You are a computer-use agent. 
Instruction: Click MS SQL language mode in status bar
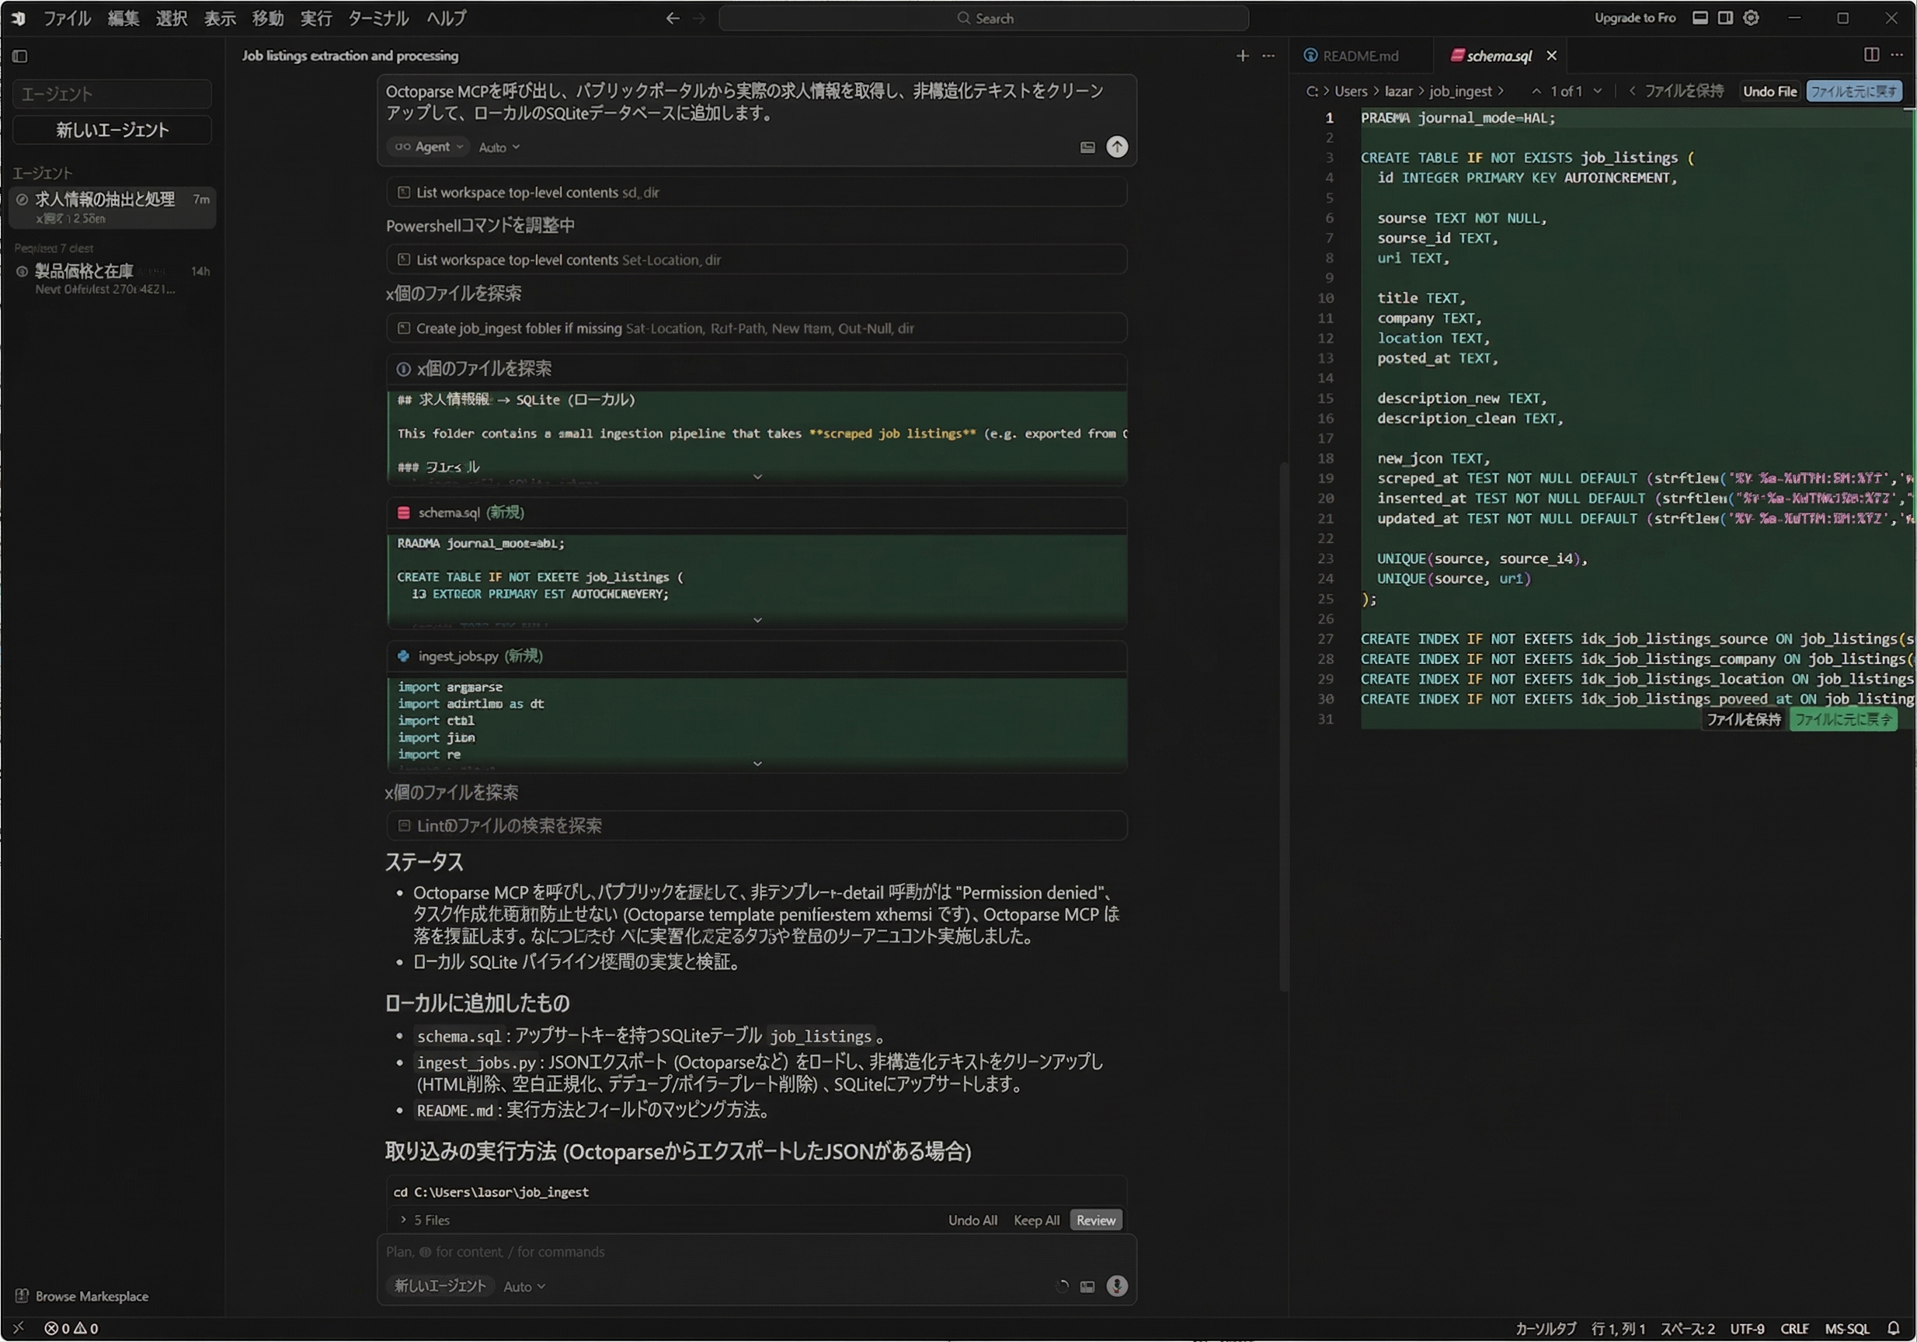1846,1328
